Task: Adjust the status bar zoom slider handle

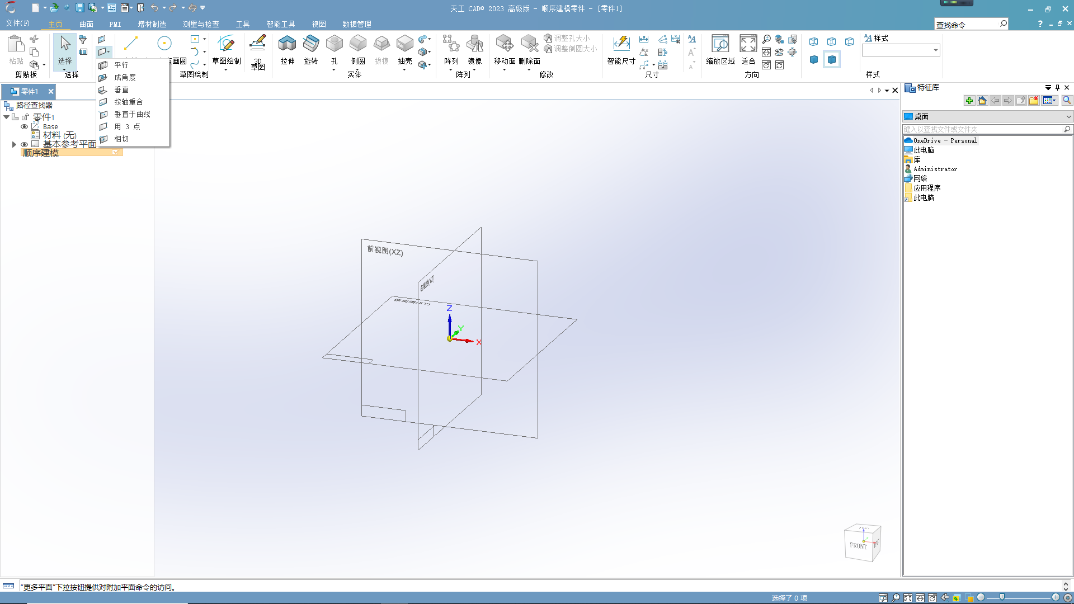Action: (x=1002, y=597)
